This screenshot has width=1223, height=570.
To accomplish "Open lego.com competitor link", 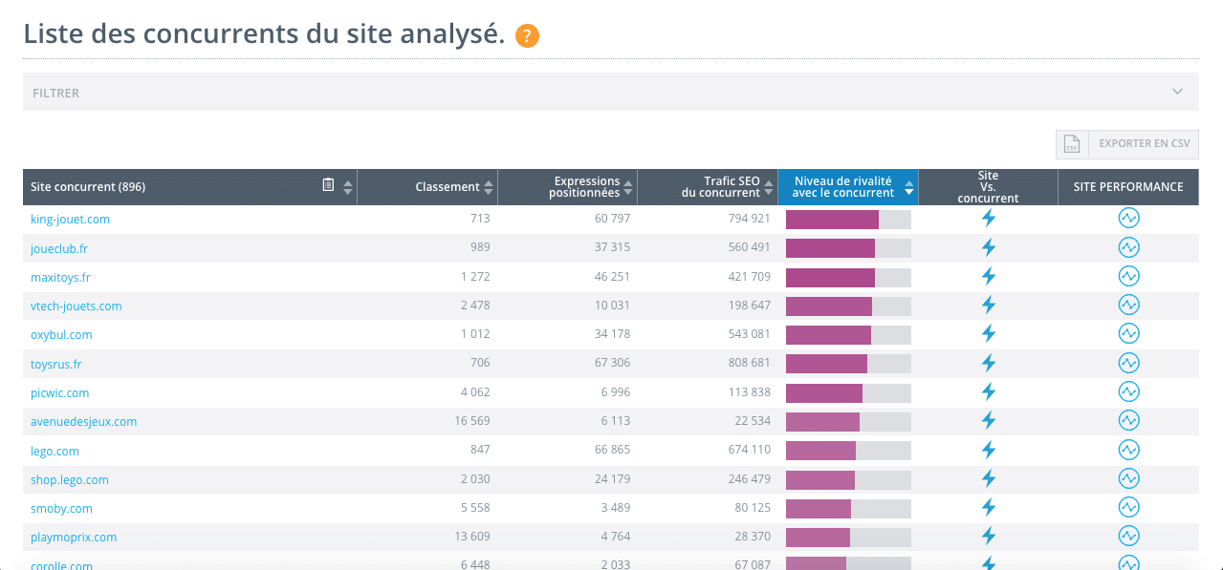I will click(55, 451).
